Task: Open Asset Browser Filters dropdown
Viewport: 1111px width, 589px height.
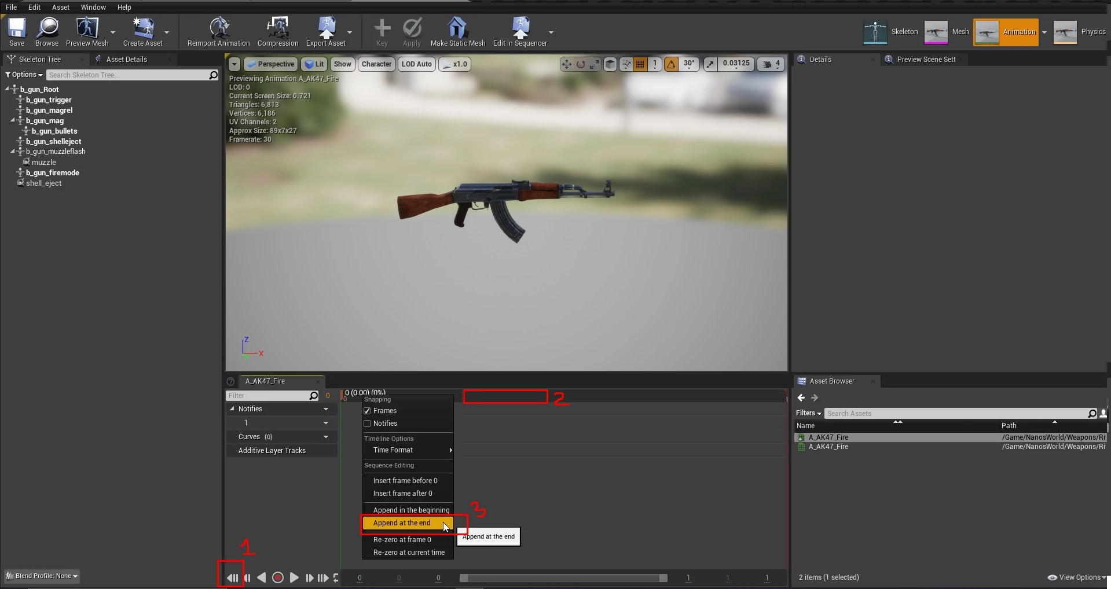Action: click(808, 413)
